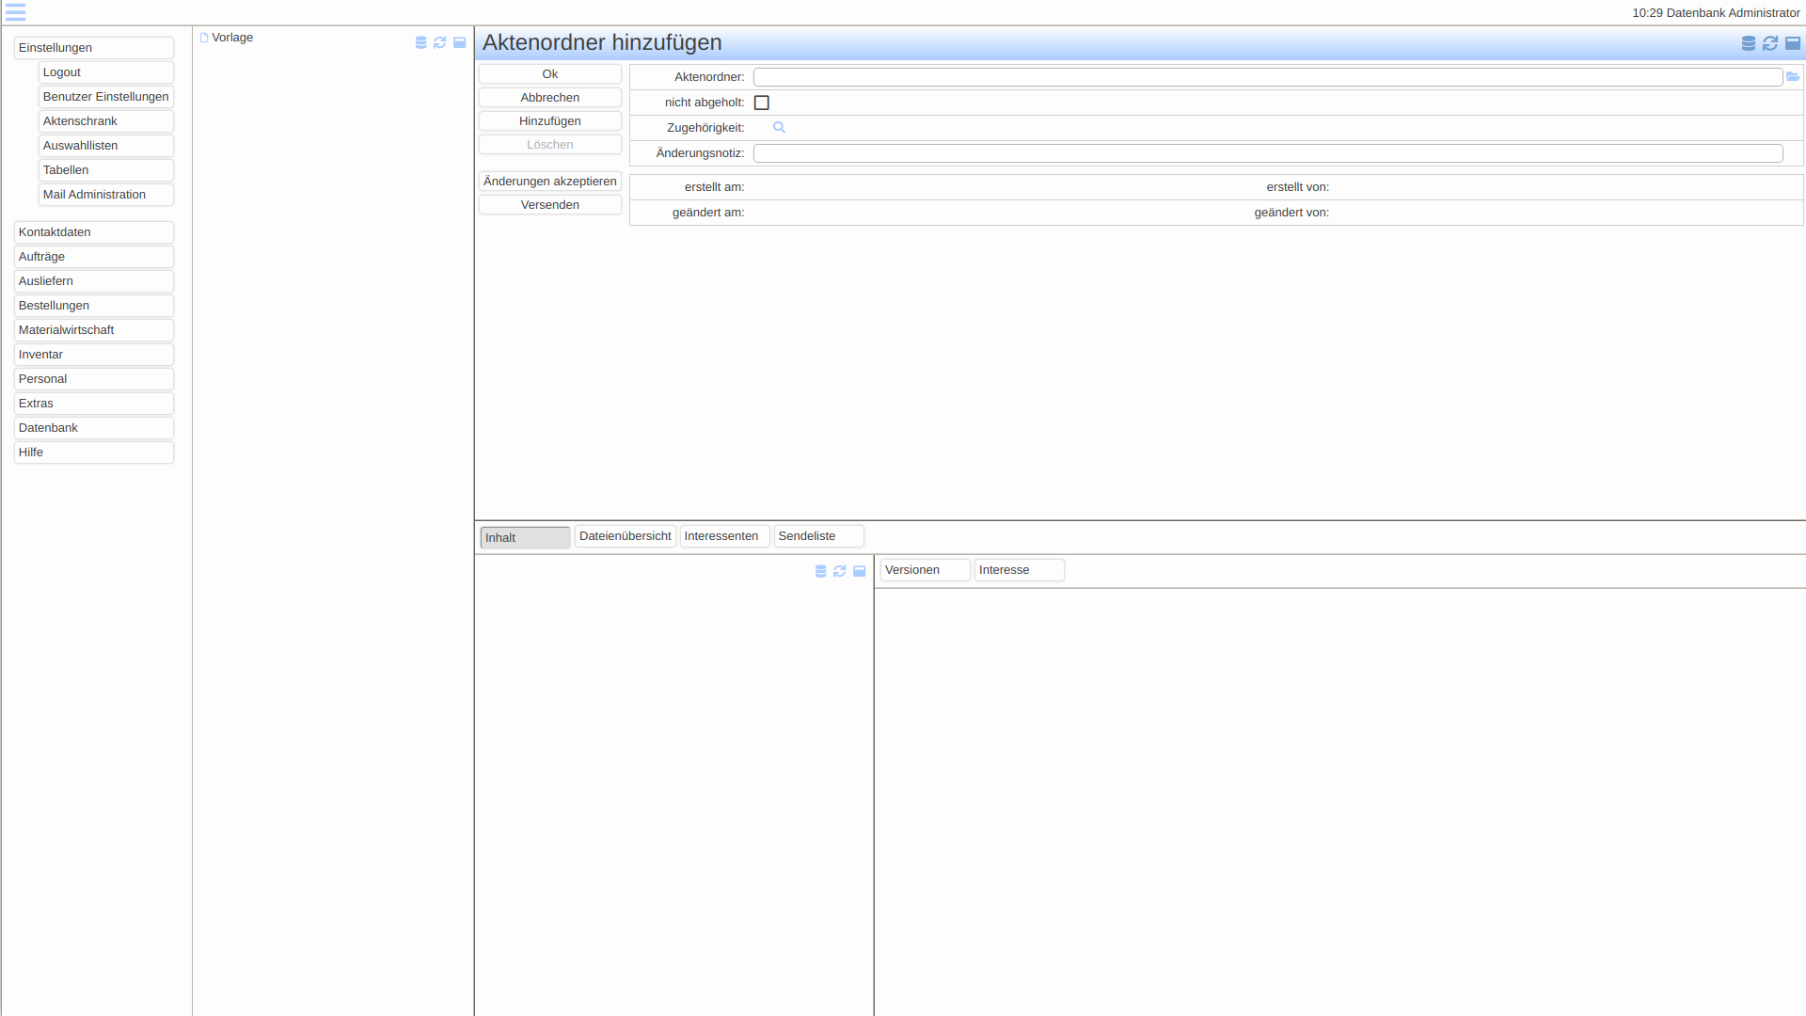Select the Versionen tab
1806x1016 pixels.
pyautogui.click(x=923, y=570)
